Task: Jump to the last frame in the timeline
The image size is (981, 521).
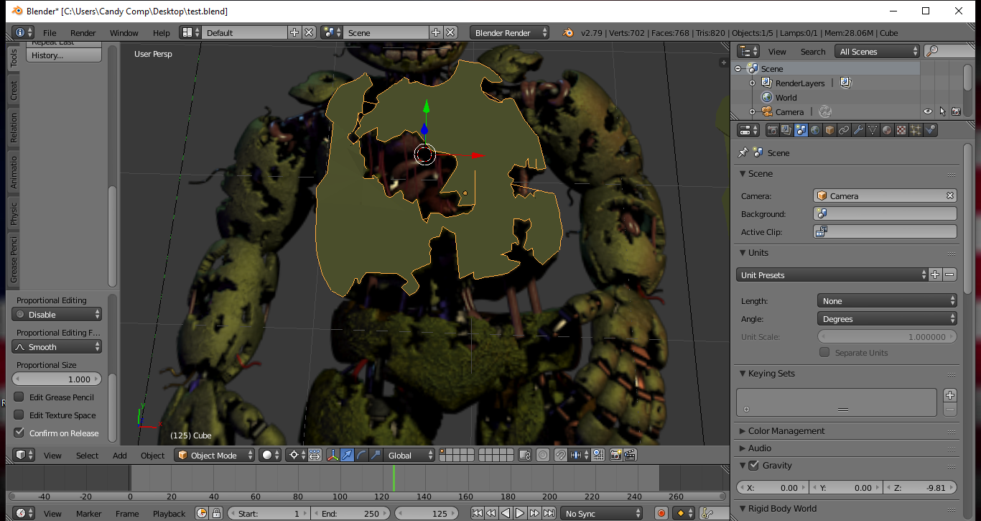Action: [549, 513]
